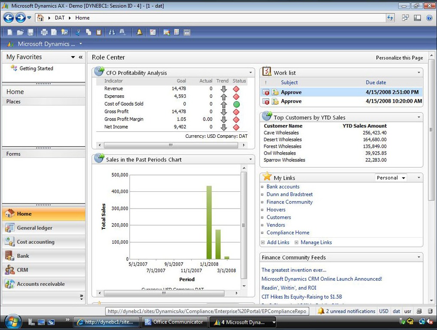Click the Cut scissors toolbar icon
This screenshot has height=330, width=437.
tap(78, 32)
